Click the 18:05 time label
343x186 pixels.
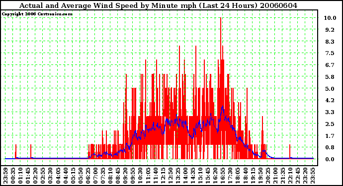(x=238, y=176)
